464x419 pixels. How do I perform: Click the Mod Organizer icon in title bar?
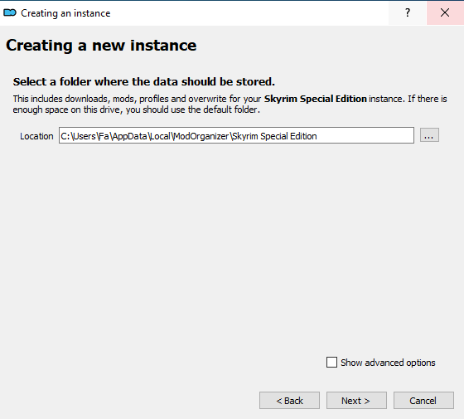[x=10, y=12]
